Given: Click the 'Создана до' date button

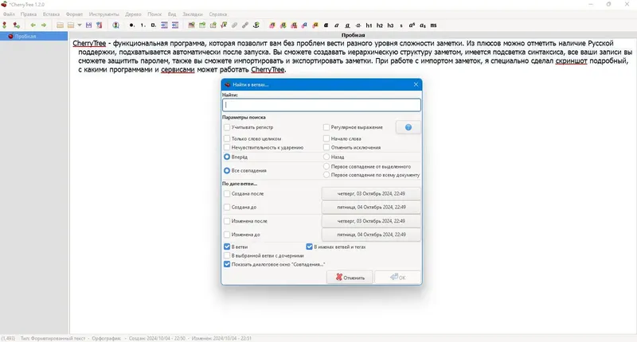Looking at the screenshot, I should tap(371, 208).
